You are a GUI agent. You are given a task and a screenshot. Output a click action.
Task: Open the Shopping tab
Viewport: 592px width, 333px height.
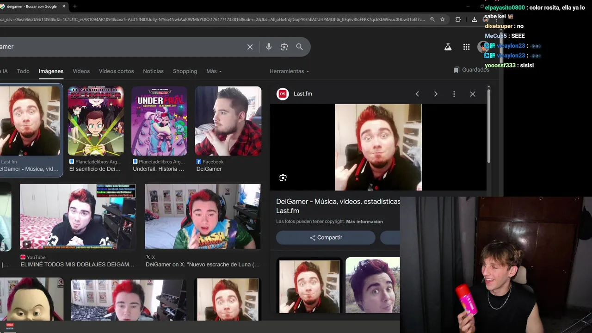click(185, 71)
